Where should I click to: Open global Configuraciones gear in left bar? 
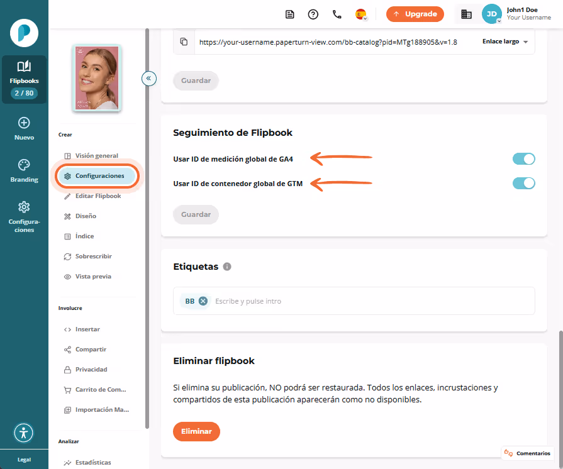(x=24, y=217)
